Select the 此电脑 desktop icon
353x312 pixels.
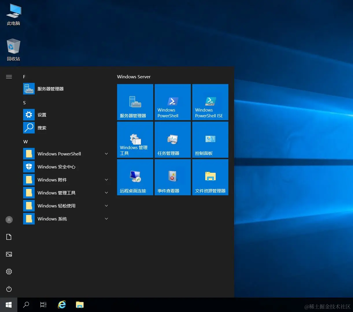14,15
